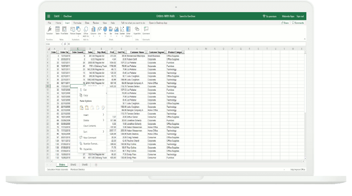352x196 pixels.
Task: Choose Hyperlink in the context menu
Action: coord(92,149)
